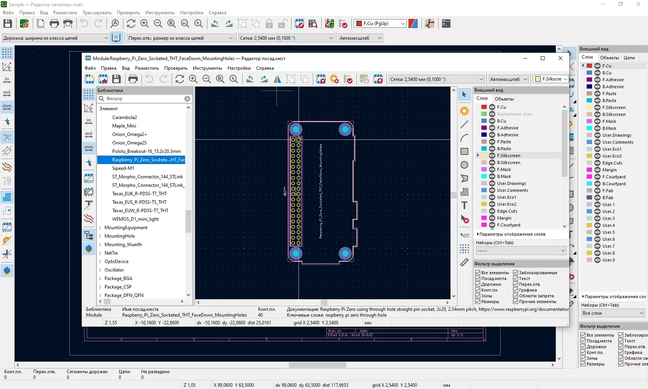Expand the MountingHole library
Image resolution: width=648 pixels, height=389 pixels.
click(101, 236)
